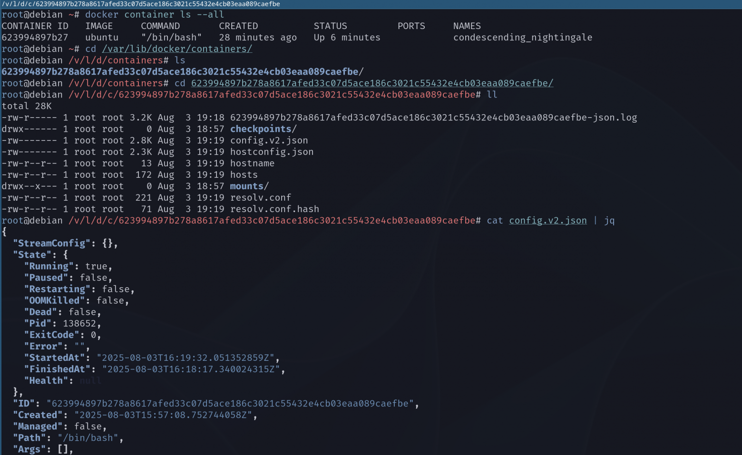Click the underlined container hash path after cd
This screenshot has height=455, width=742.
pyautogui.click(x=372, y=83)
